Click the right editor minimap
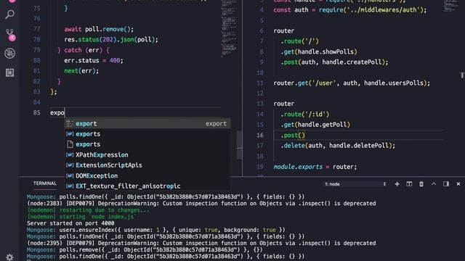465x261 pixels. (450, 6)
